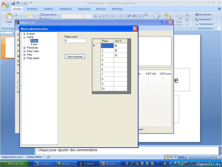The height and width of the screenshot is (167, 222).
Task: Click the decrease font size icon
Action: pyautogui.click(x=100, y=16)
